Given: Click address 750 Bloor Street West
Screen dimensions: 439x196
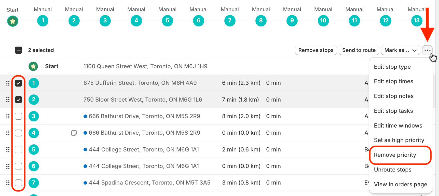Looking at the screenshot, I should click(x=143, y=100).
